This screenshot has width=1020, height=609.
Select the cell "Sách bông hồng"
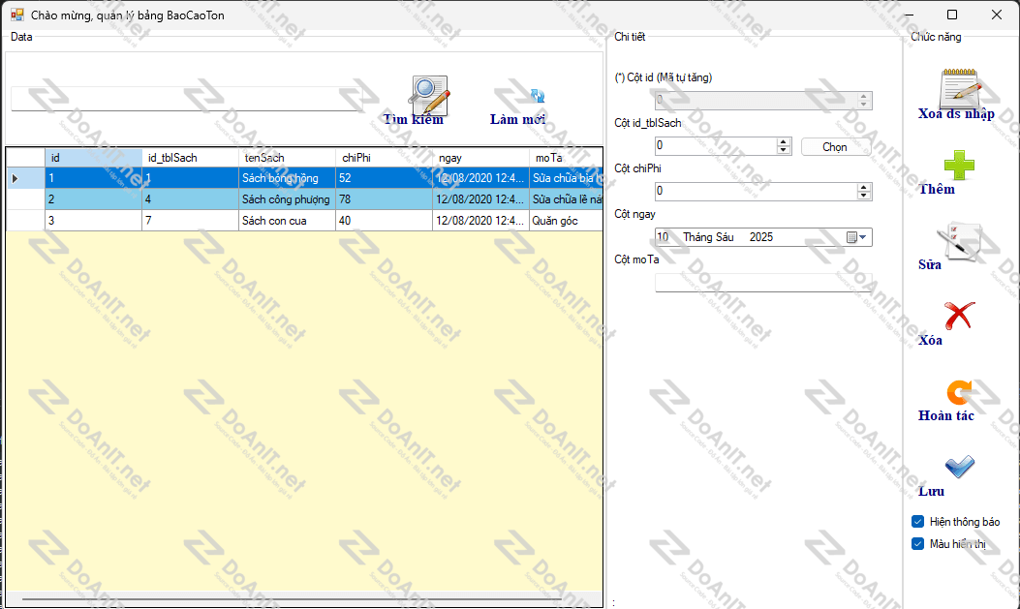(288, 178)
